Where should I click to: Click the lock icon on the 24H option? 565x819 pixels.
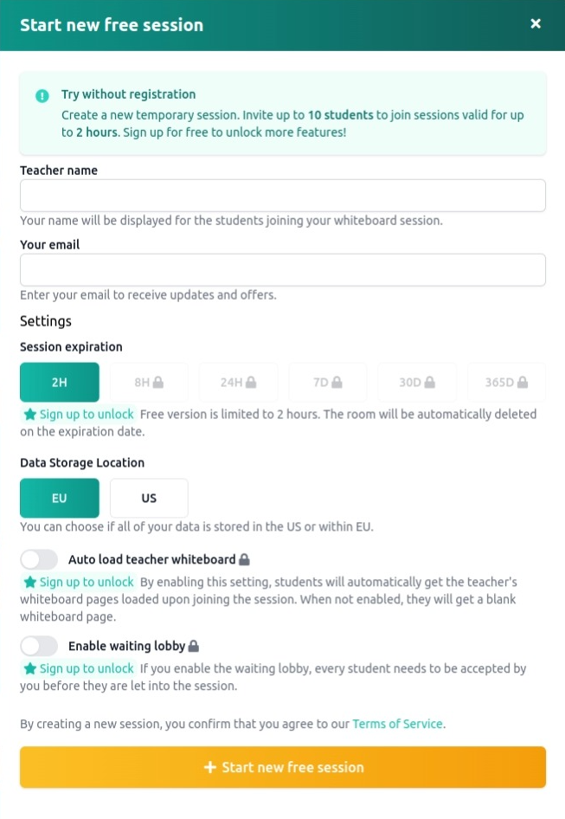point(250,382)
